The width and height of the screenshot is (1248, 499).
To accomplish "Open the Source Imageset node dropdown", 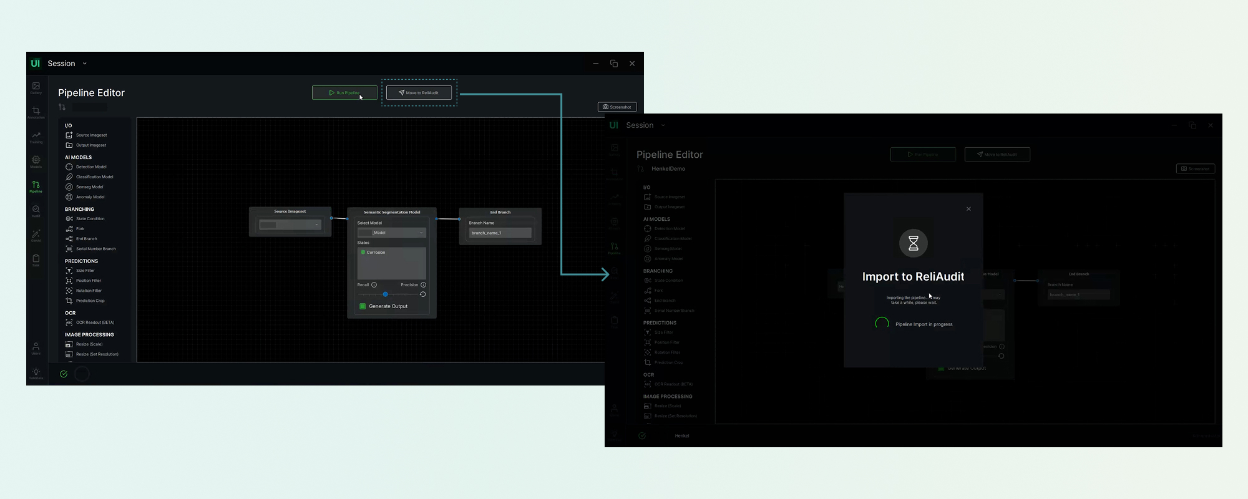I will [290, 225].
